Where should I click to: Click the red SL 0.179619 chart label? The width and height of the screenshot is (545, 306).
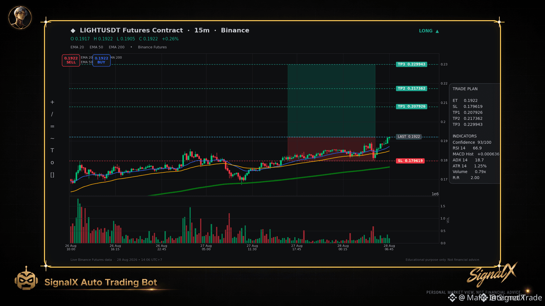pyautogui.click(x=410, y=161)
